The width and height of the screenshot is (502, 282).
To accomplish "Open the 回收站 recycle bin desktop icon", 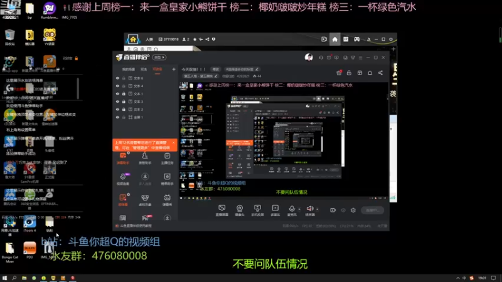I will point(9,38).
